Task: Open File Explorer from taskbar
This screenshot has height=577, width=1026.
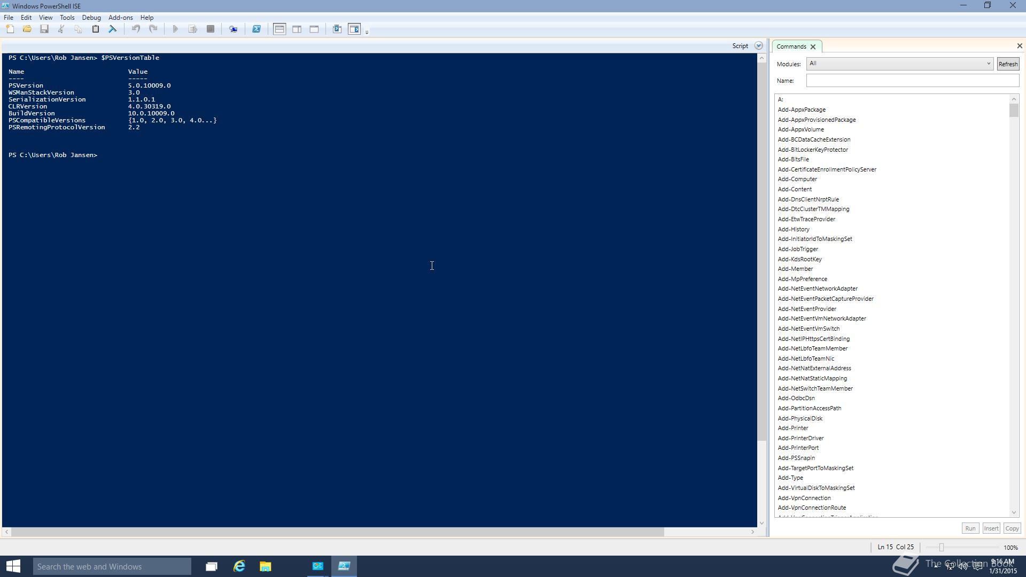Action: click(x=265, y=566)
